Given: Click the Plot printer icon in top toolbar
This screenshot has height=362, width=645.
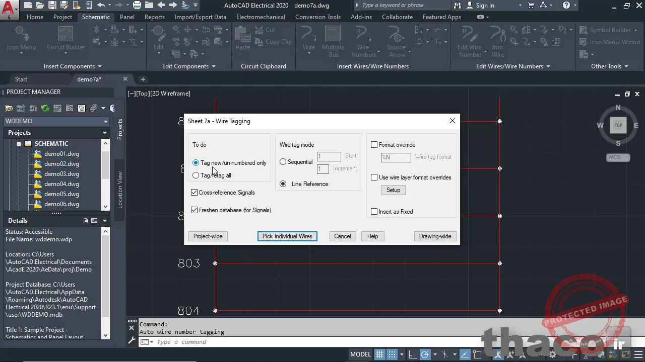Looking at the screenshot, I should [137, 6].
